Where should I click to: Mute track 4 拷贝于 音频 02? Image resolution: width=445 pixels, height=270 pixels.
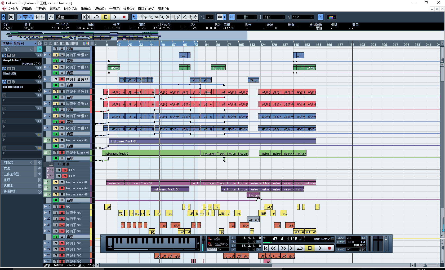click(x=56, y=55)
